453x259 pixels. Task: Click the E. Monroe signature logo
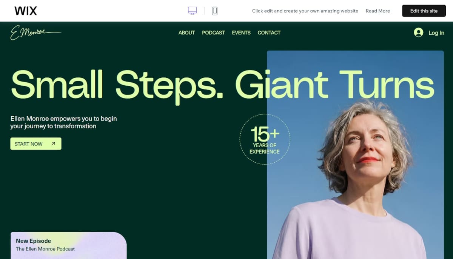35,32
